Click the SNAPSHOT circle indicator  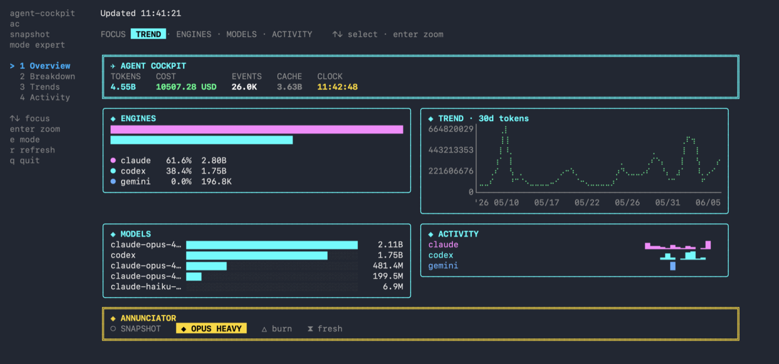coord(113,329)
